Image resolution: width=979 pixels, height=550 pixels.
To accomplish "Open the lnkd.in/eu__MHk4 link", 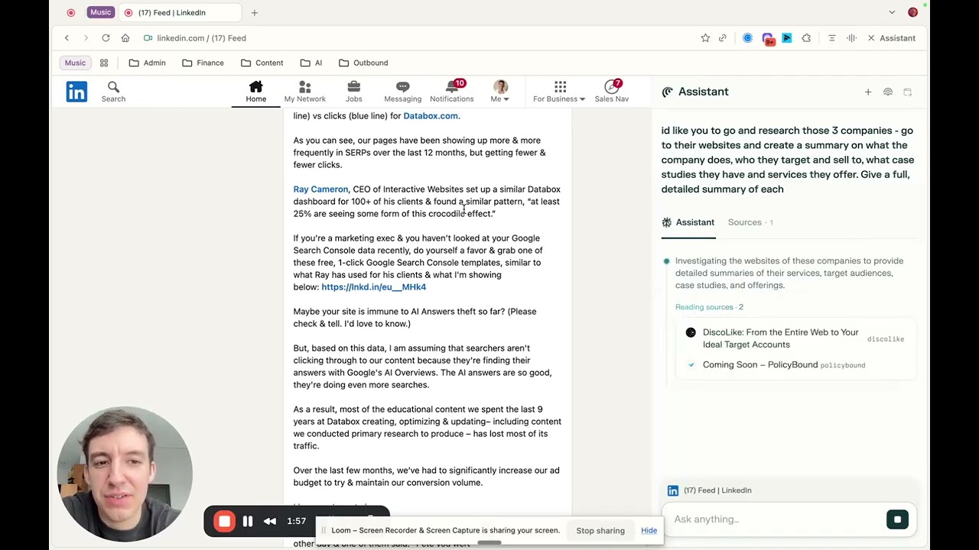I will (373, 287).
